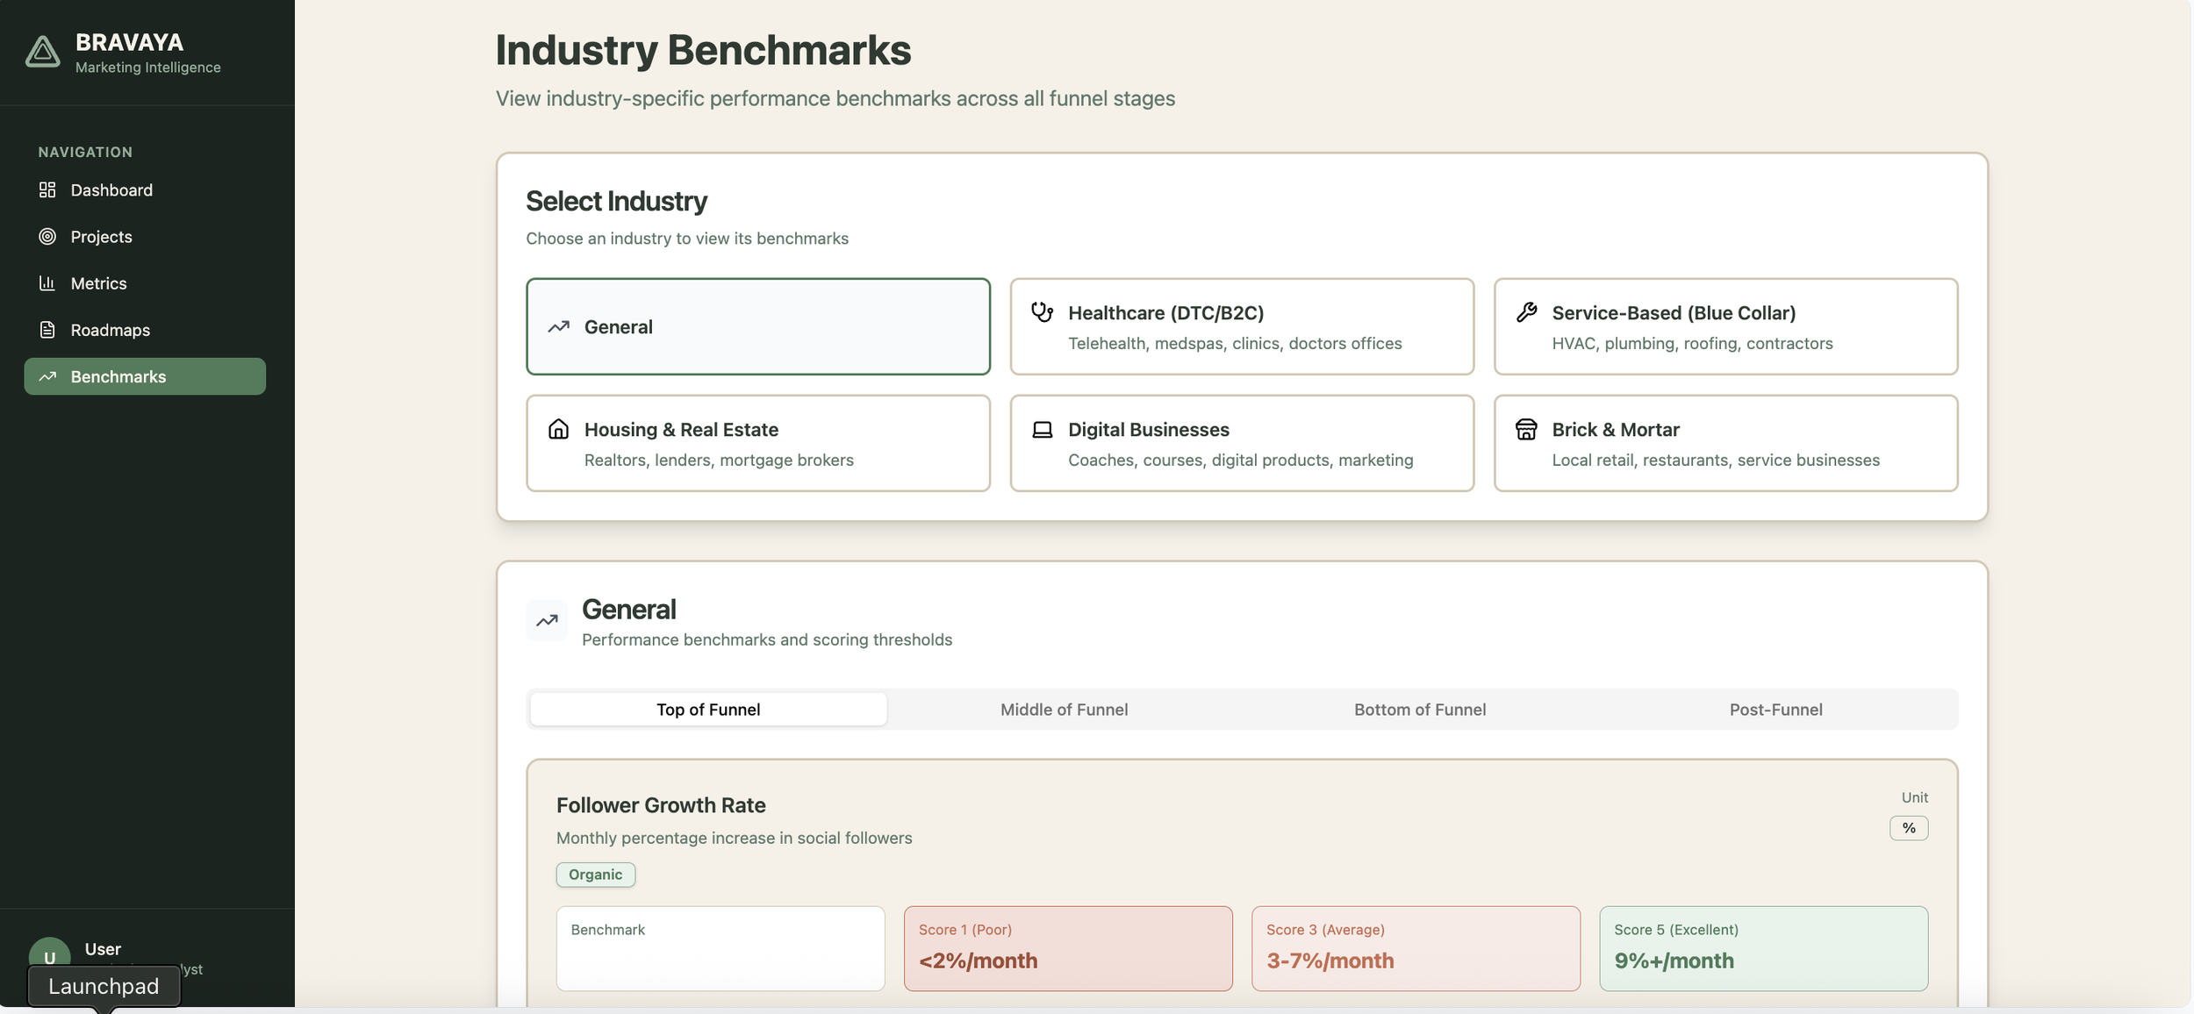Click the Bravaya triangle logo icon

pyautogui.click(x=42, y=52)
